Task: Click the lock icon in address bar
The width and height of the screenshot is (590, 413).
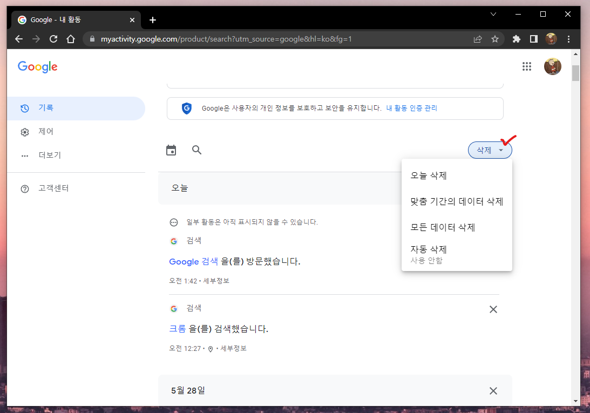Action: pyautogui.click(x=92, y=39)
